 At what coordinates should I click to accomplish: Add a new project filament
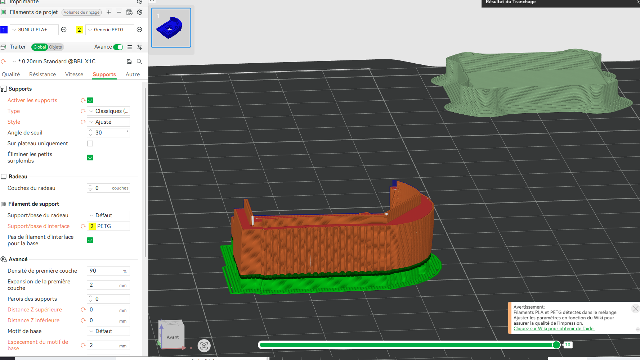tap(108, 12)
